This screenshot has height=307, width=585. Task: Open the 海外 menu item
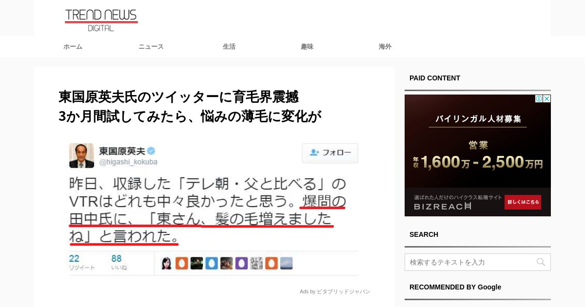(385, 47)
